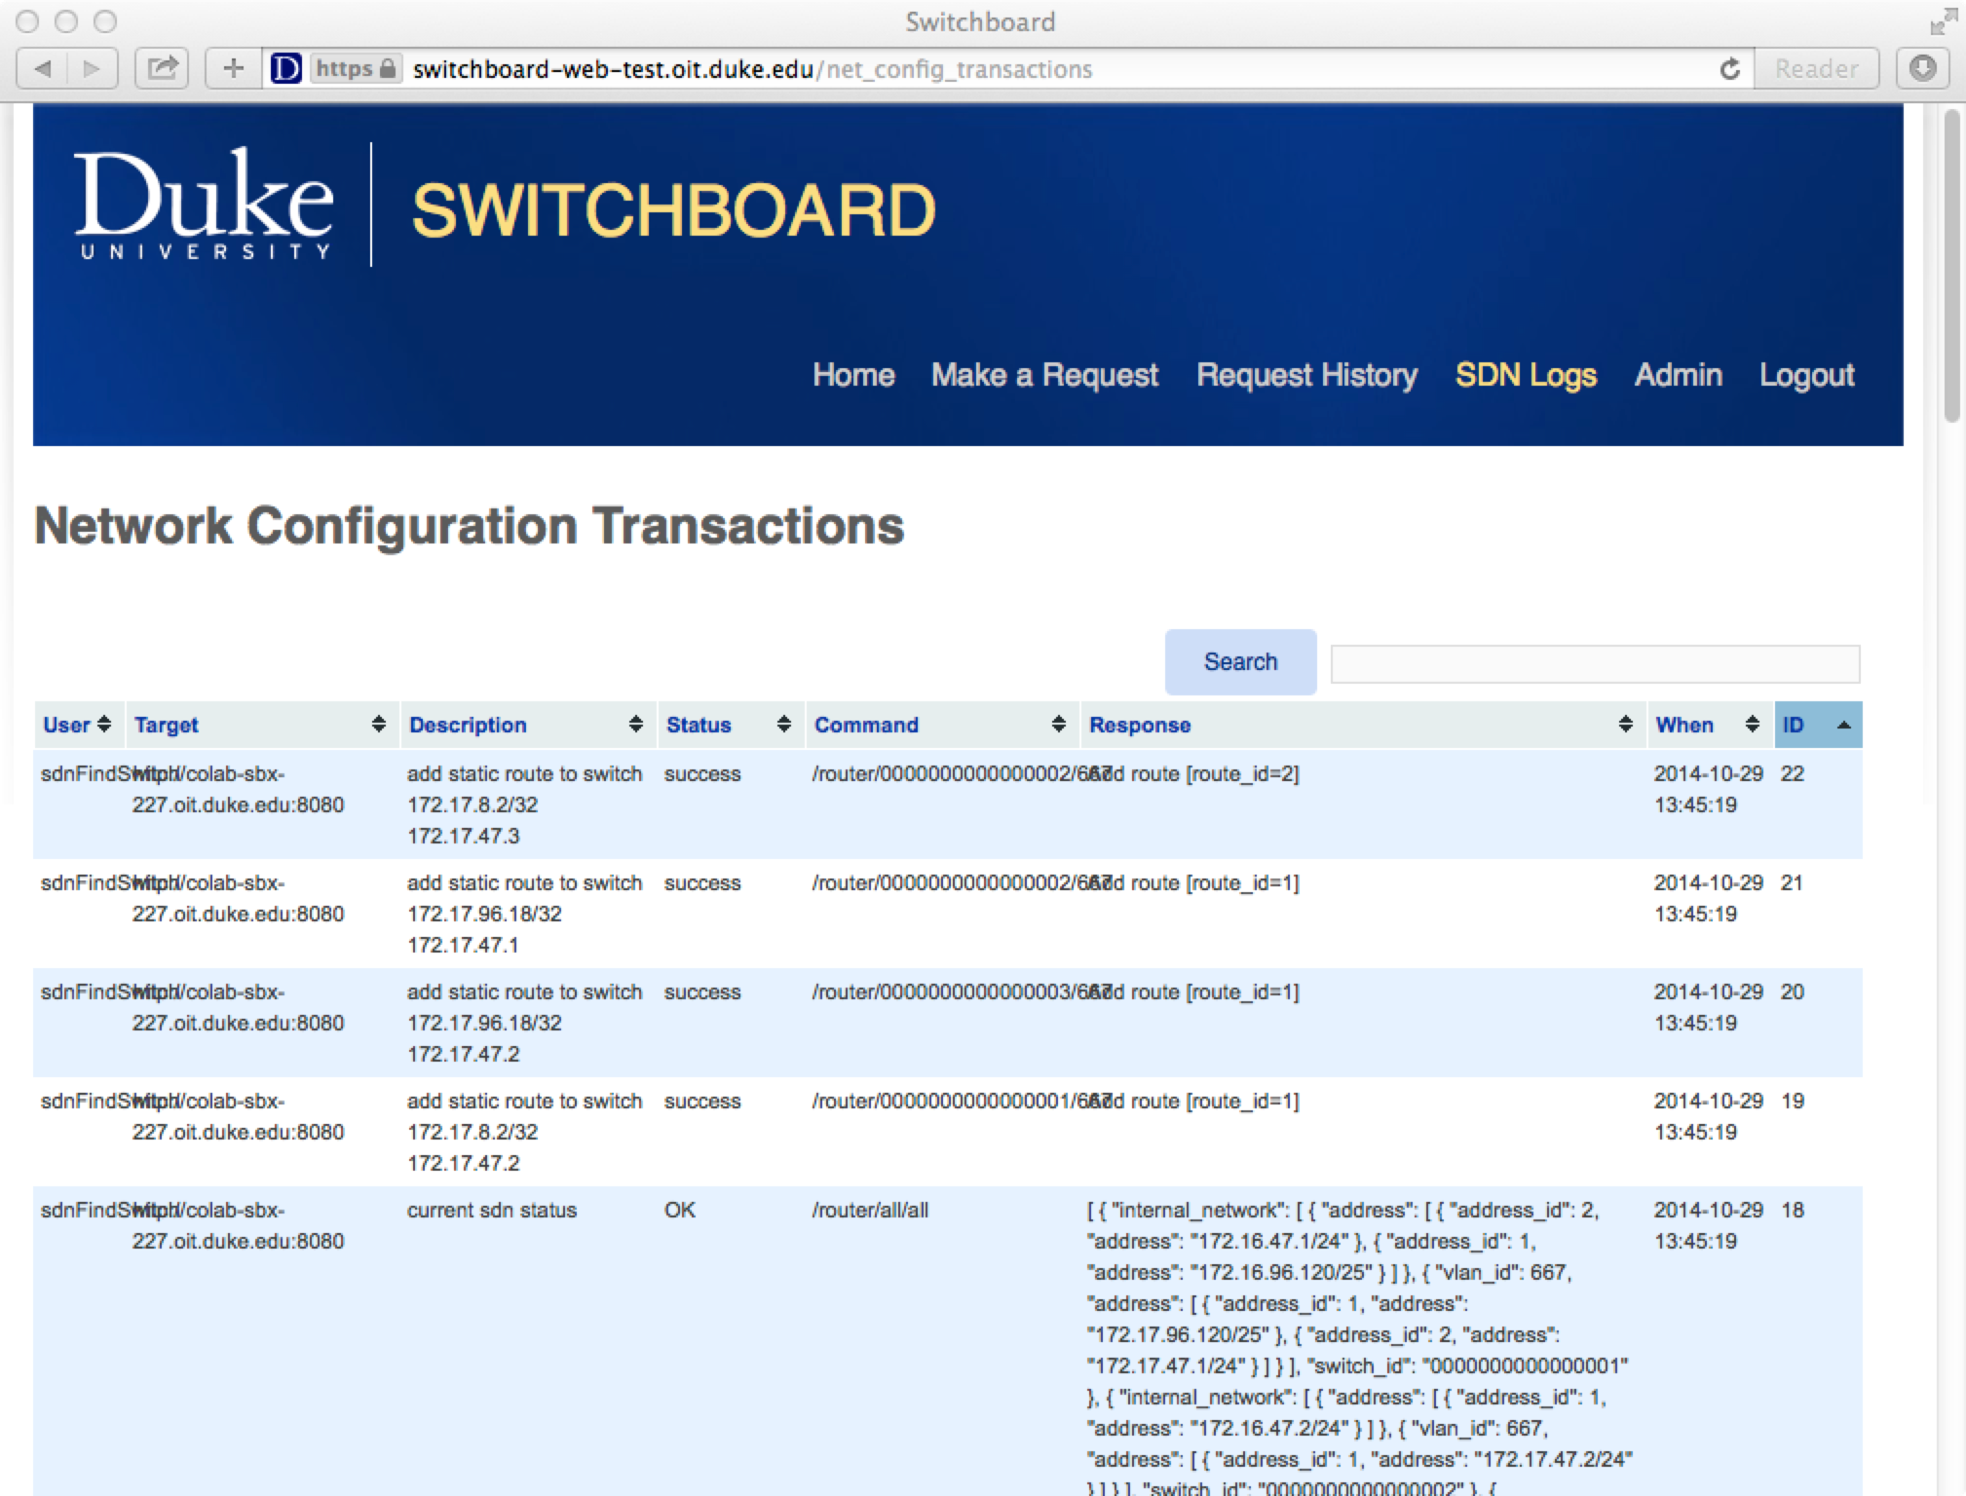The height and width of the screenshot is (1496, 1966).
Task: Select ID cell 21
Action: [1792, 883]
